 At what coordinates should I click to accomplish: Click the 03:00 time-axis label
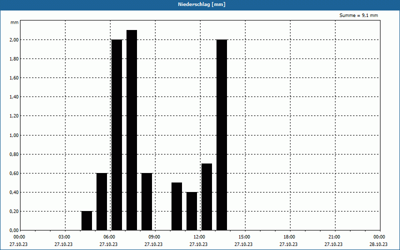click(64, 237)
